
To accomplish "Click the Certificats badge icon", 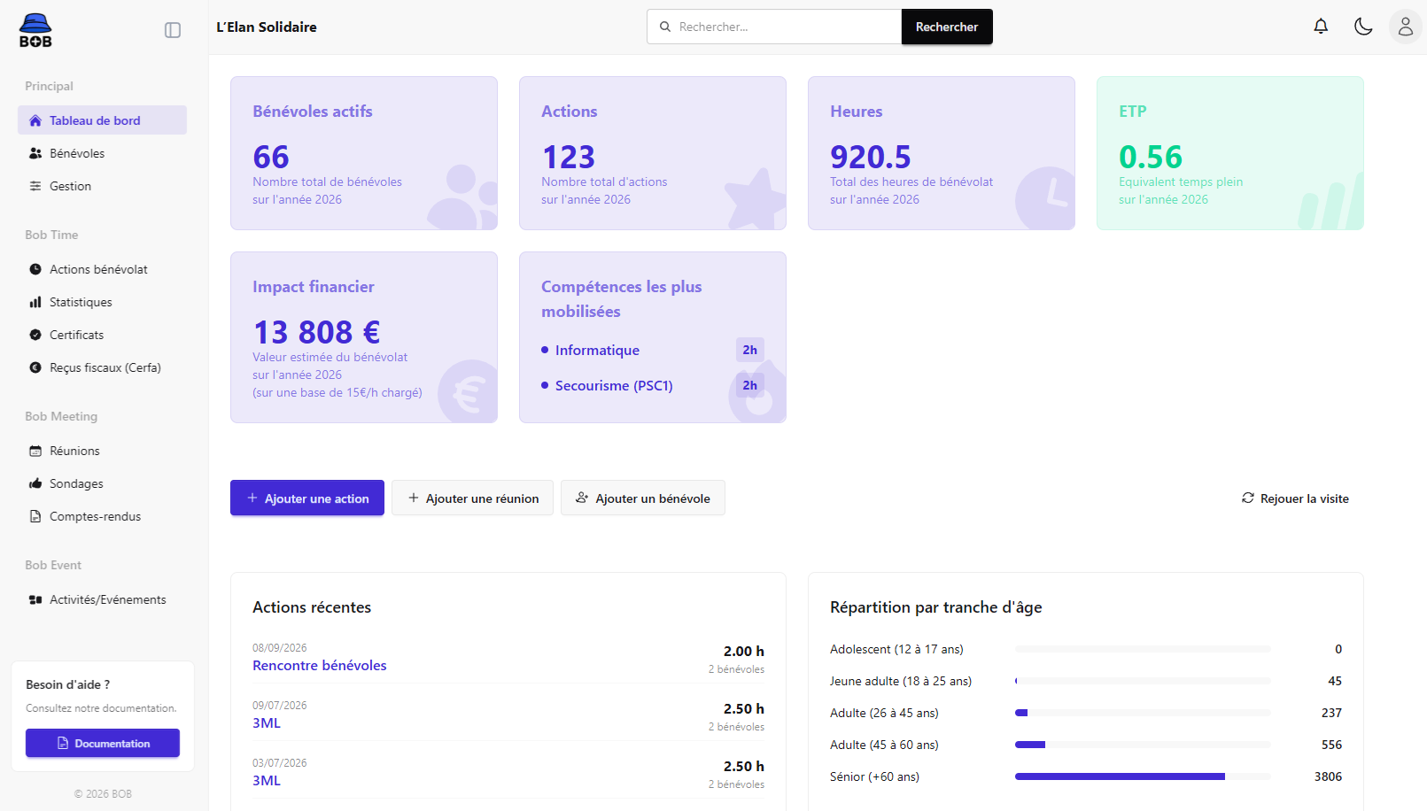I will click(35, 335).
